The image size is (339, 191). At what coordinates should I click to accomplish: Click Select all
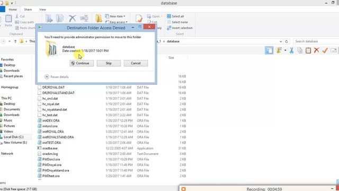(x=175, y=16)
